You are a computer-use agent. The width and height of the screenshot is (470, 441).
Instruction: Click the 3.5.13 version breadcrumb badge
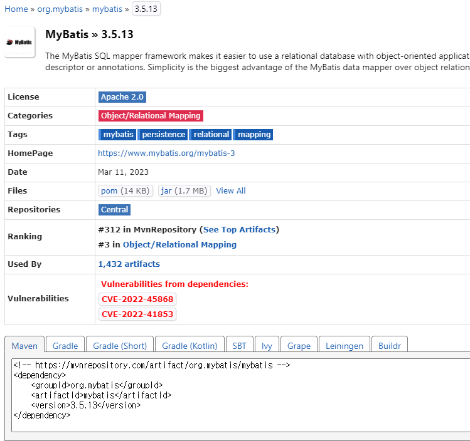click(146, 9)
